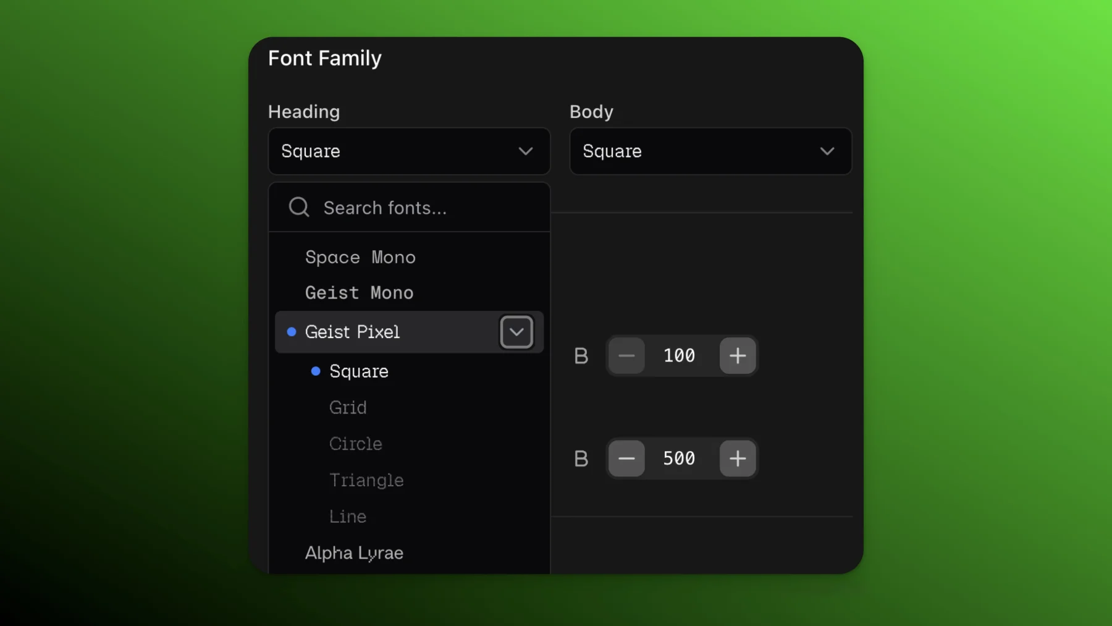
Task: Select the Grid variant of Geist Pixel
Action: coord(348,407)
